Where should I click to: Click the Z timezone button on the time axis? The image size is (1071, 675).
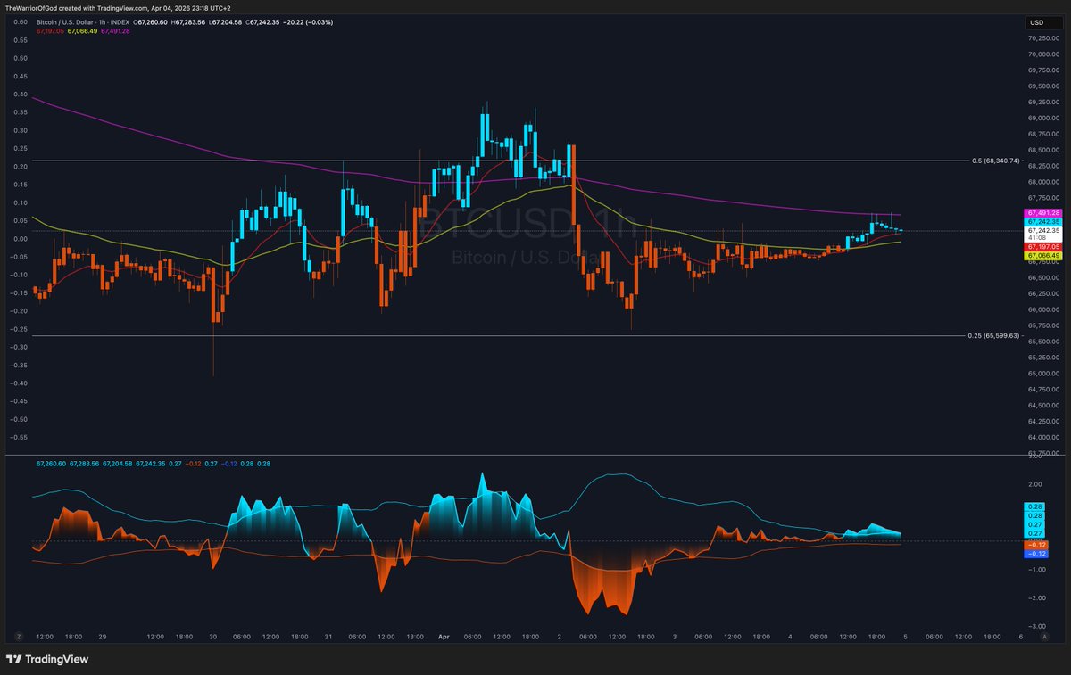18,637
